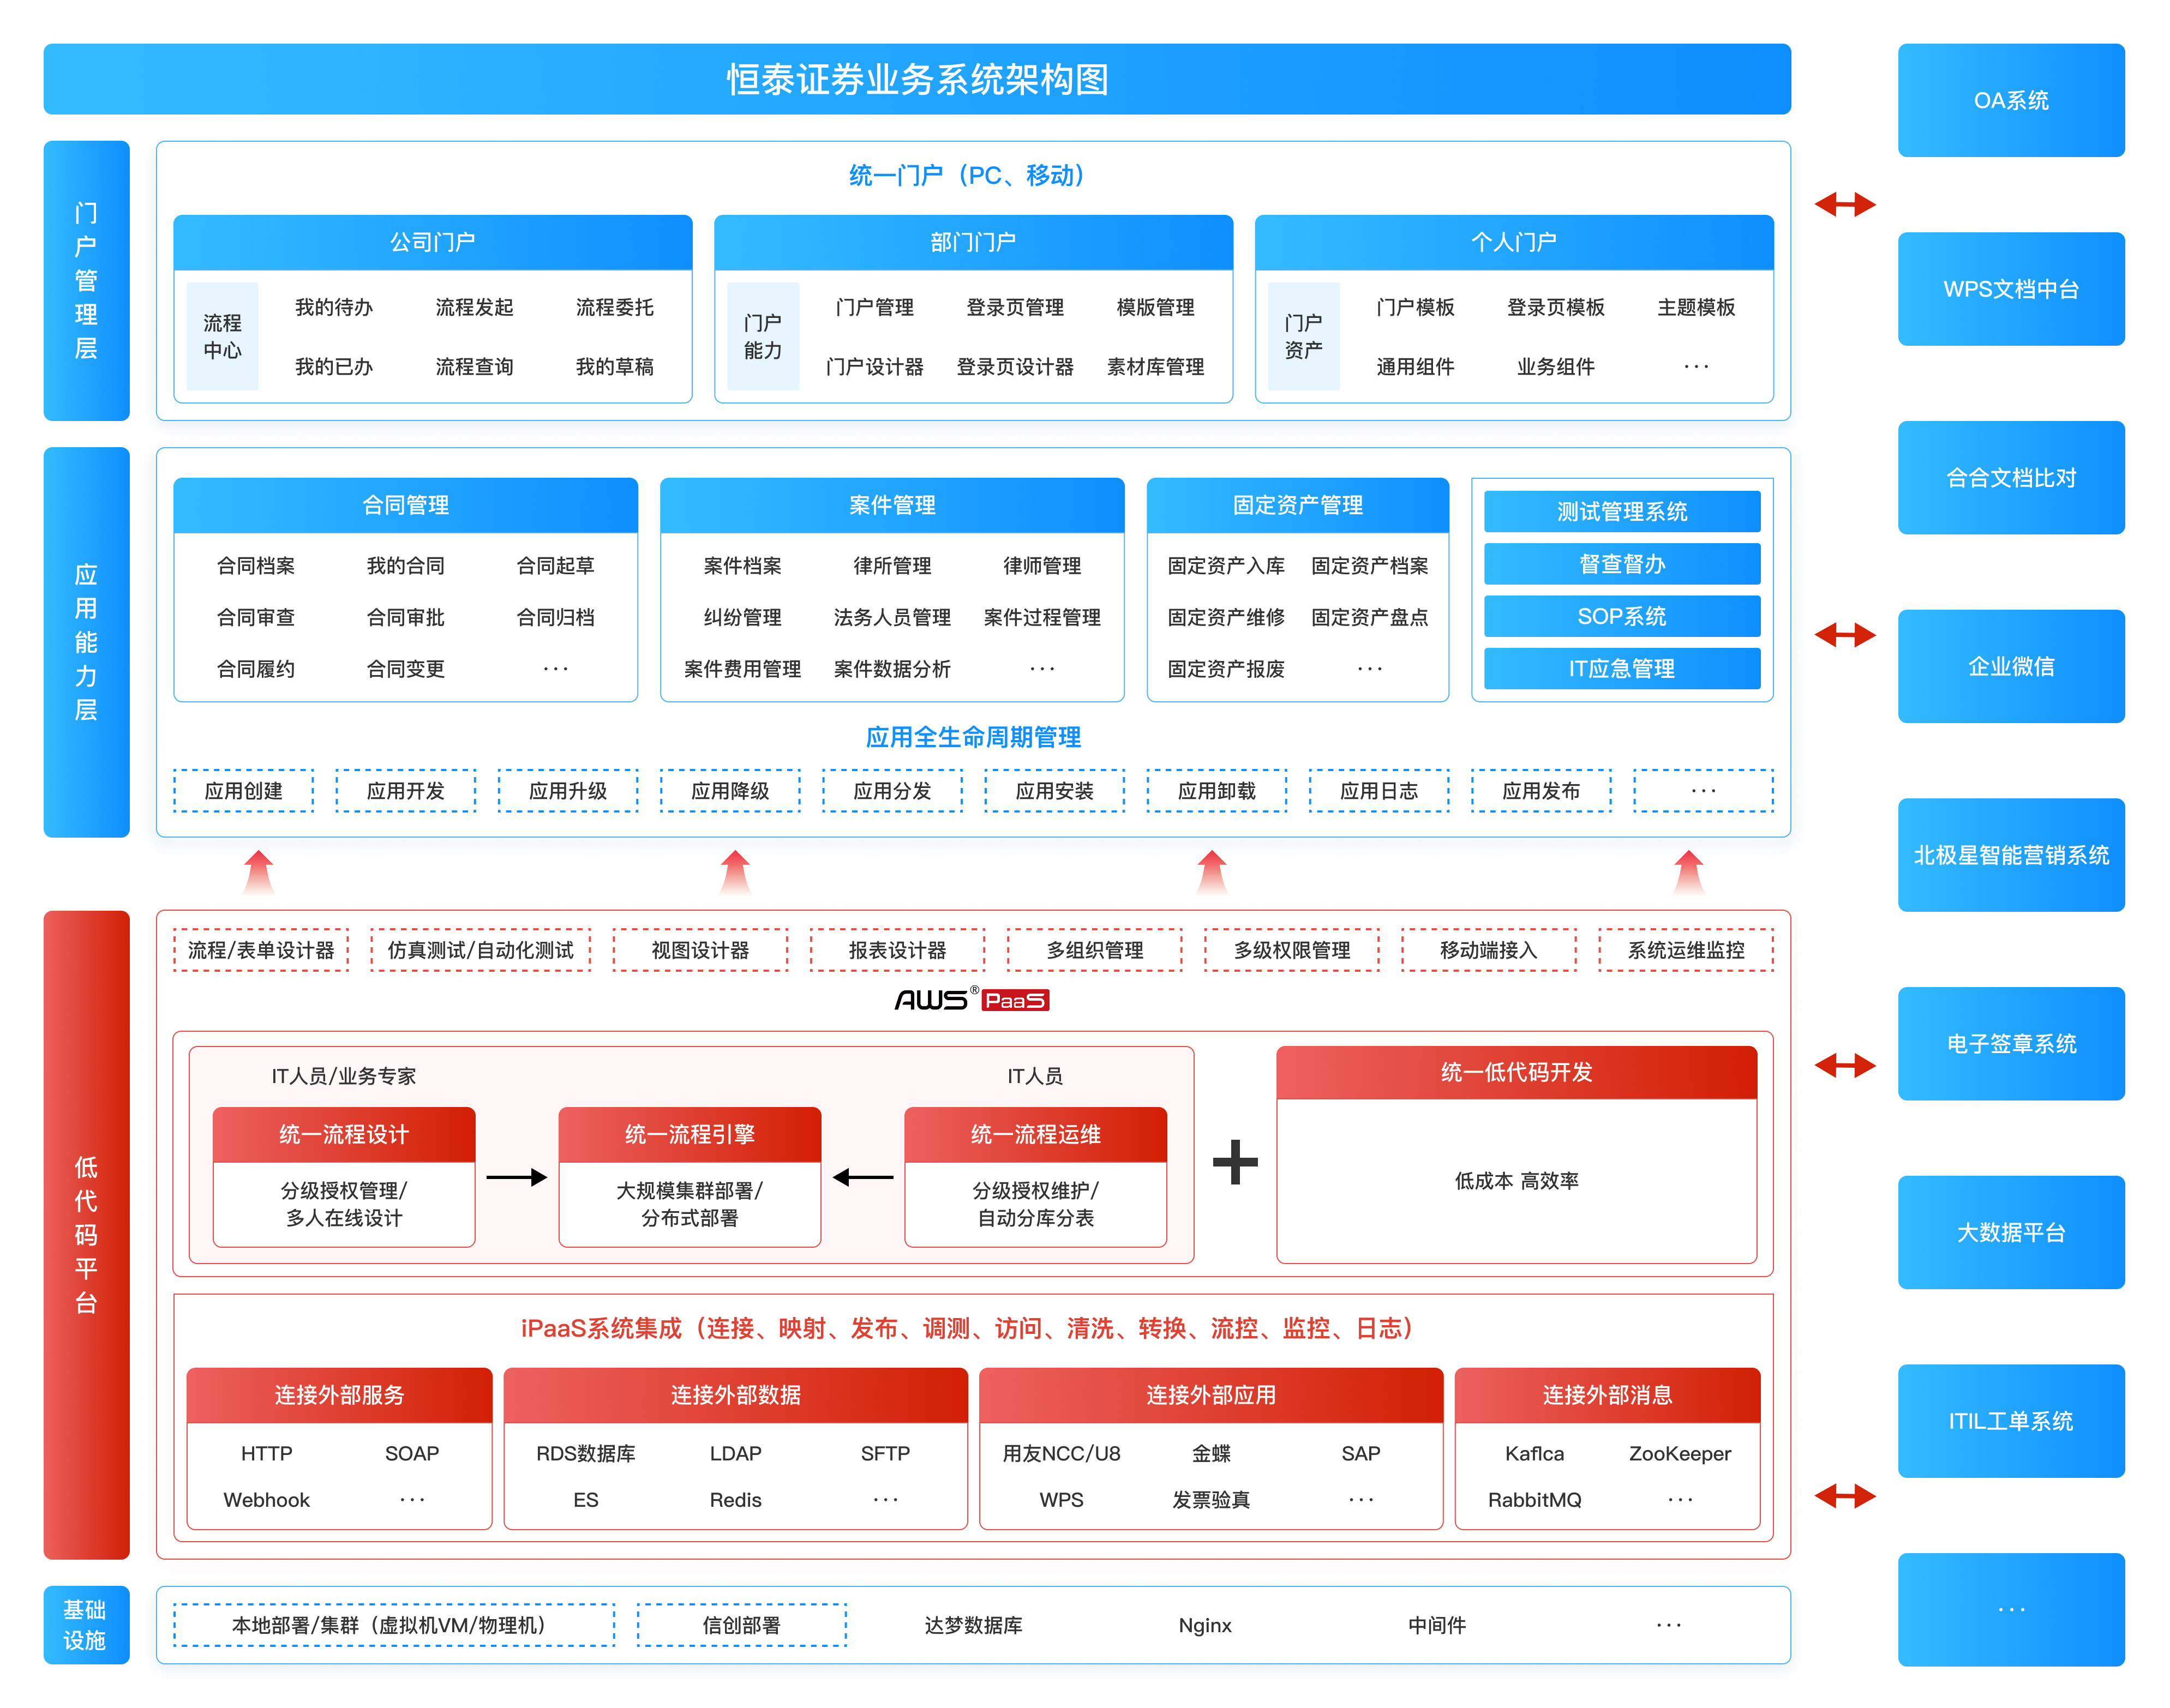Click the 督查督办 bar
The image size is (2170, 1708).
[x=1622, y=564]
